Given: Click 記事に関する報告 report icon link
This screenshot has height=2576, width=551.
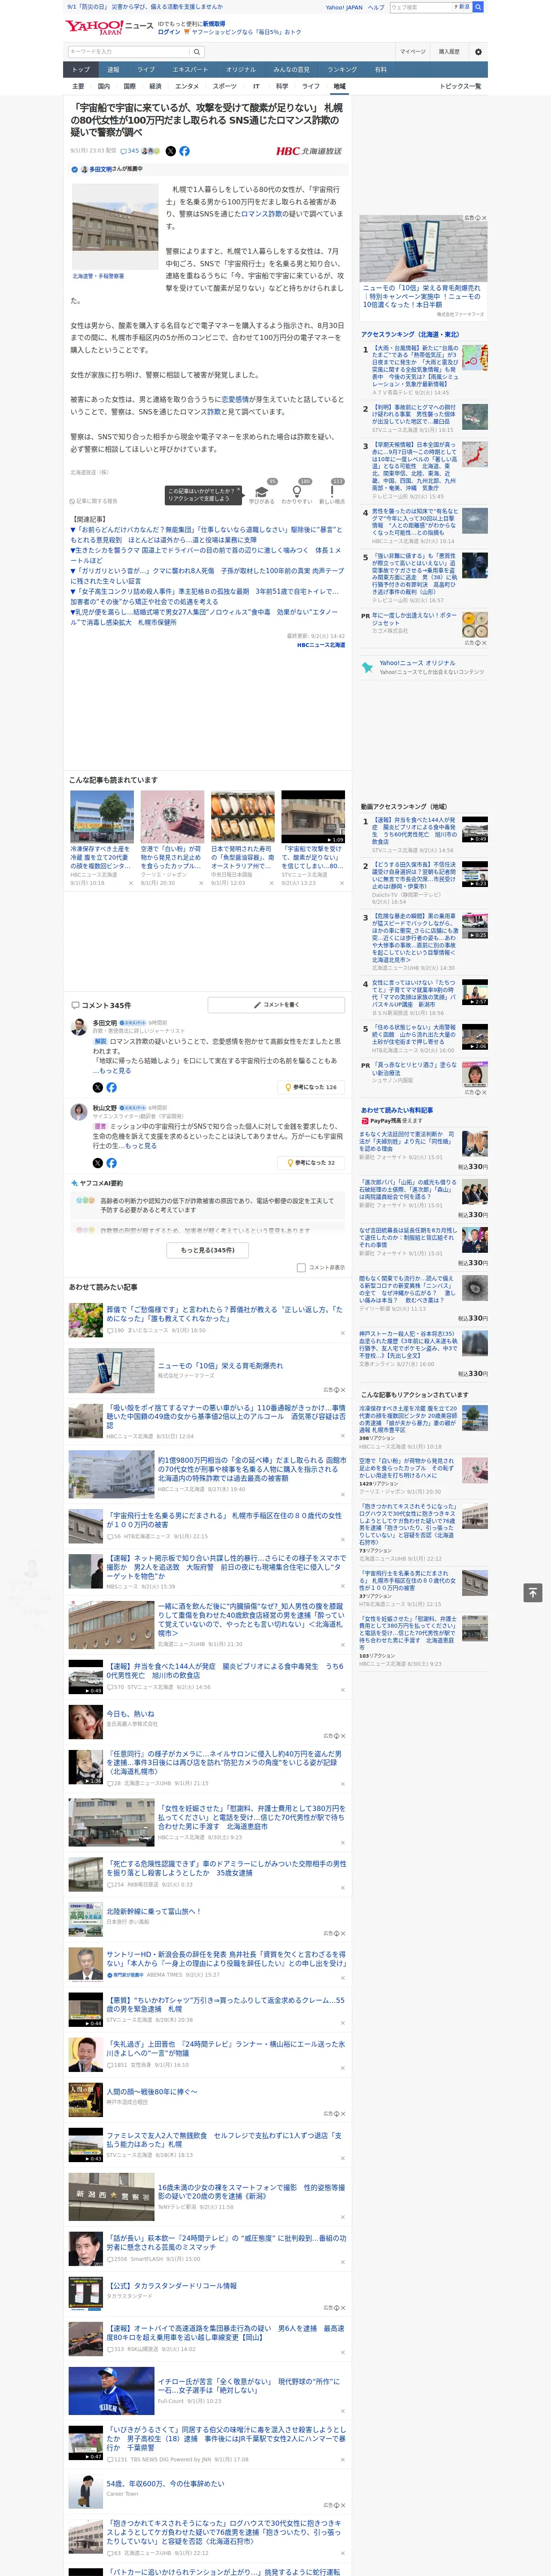Looking at the screenshot, I should coord(94,501).
